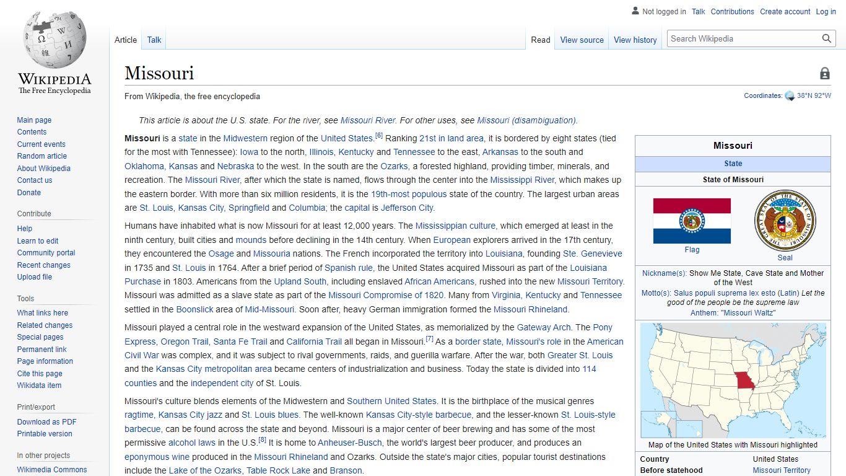Open the Mississippian culture link

pos(455,226)
